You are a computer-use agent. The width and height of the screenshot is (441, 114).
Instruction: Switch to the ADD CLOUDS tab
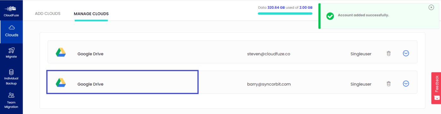48,13
